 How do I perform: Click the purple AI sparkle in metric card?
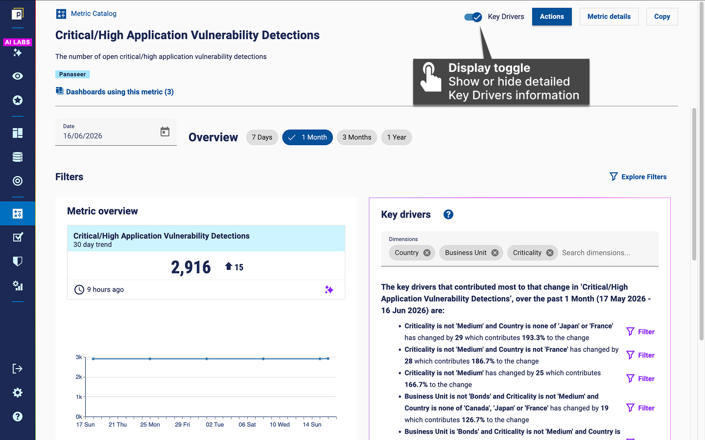click(x=329, y=290)
